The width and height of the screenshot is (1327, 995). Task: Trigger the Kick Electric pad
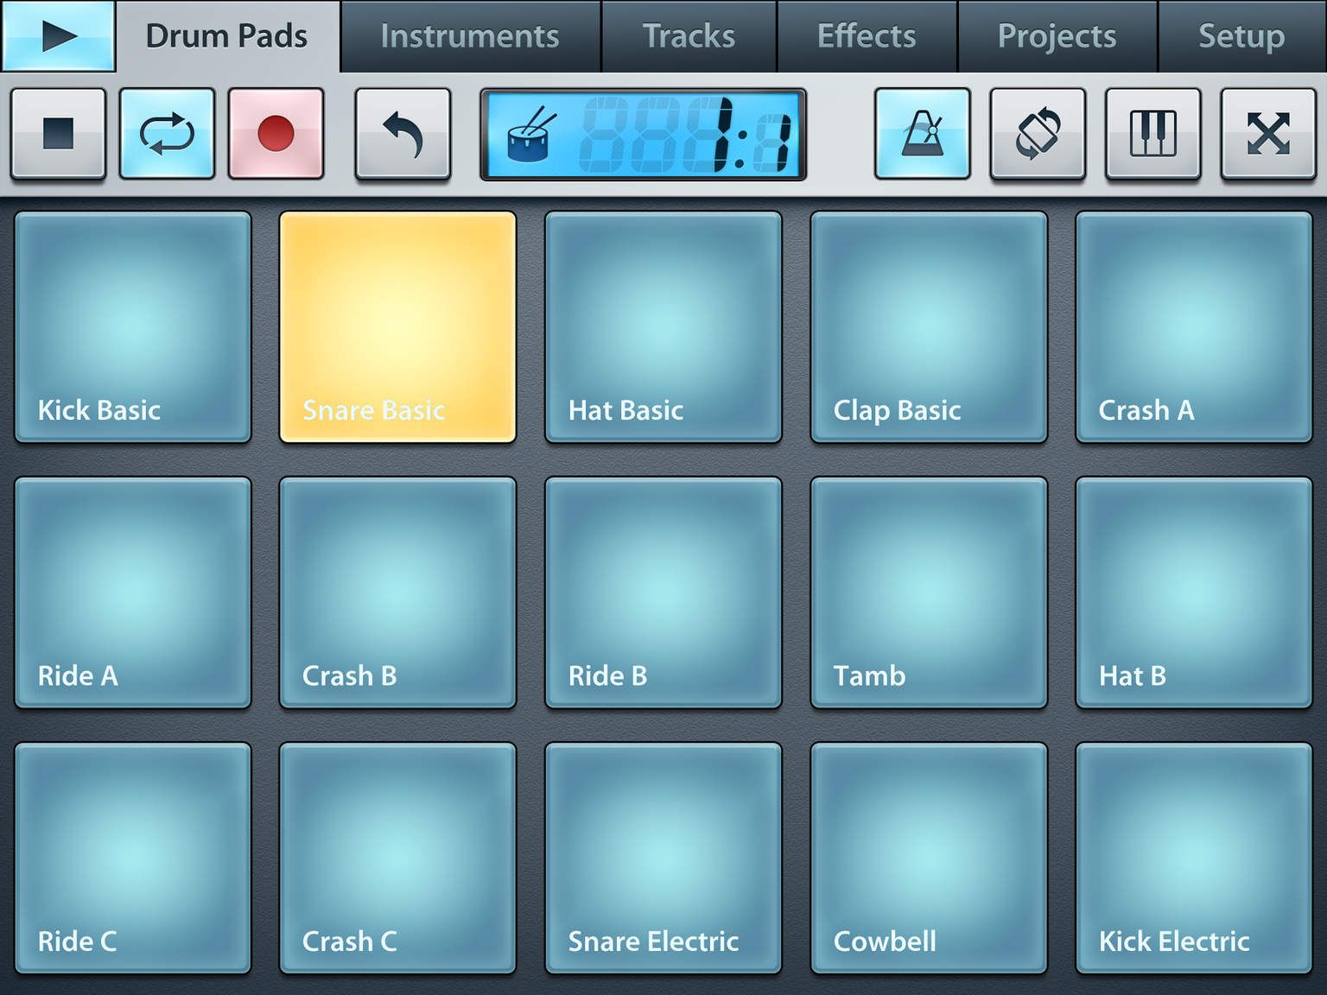[x=1194, y=858]
